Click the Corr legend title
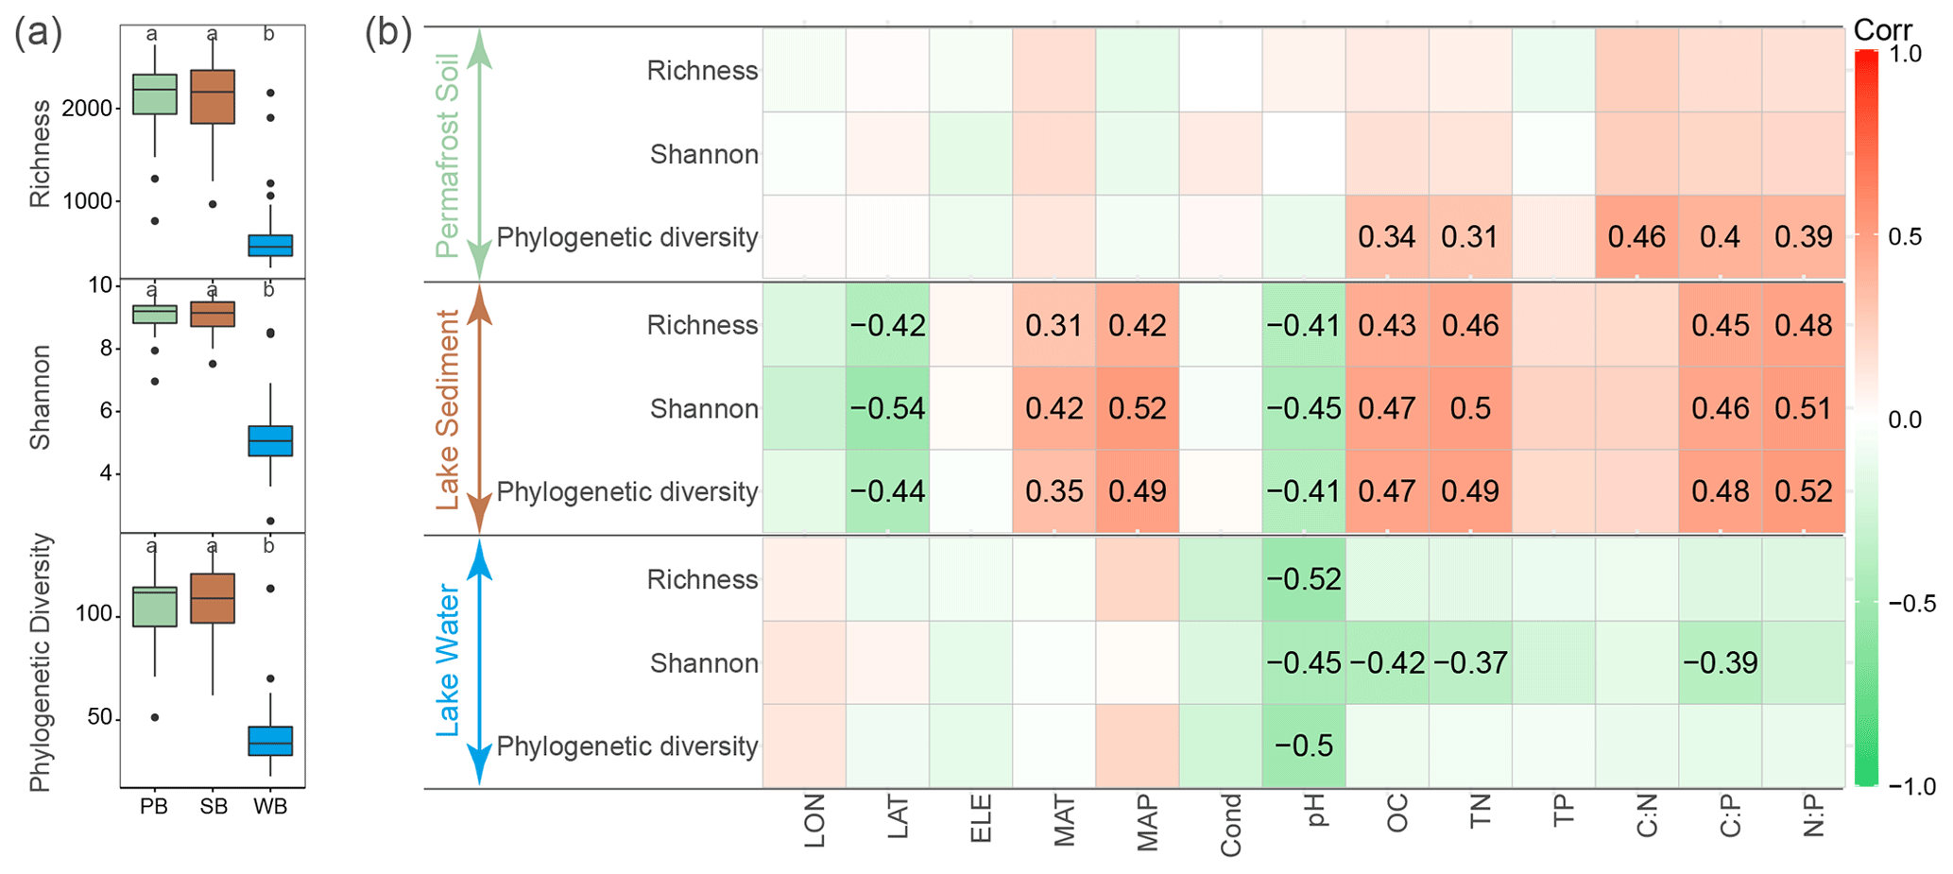1953x874 pixels. pyautogui.click(x=1882, y=30)
